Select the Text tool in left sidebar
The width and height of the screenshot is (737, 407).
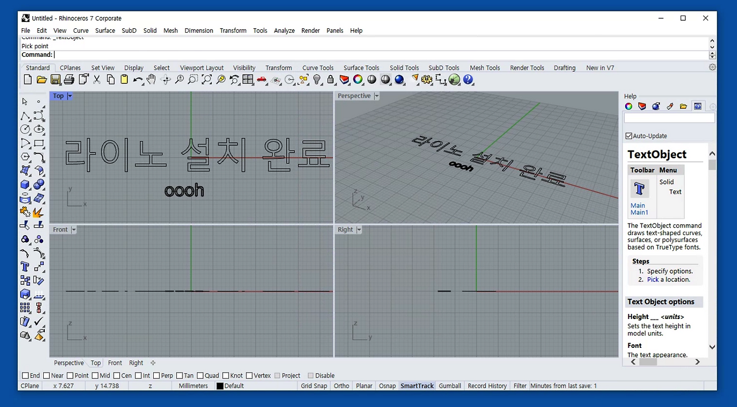click(25, 267)
